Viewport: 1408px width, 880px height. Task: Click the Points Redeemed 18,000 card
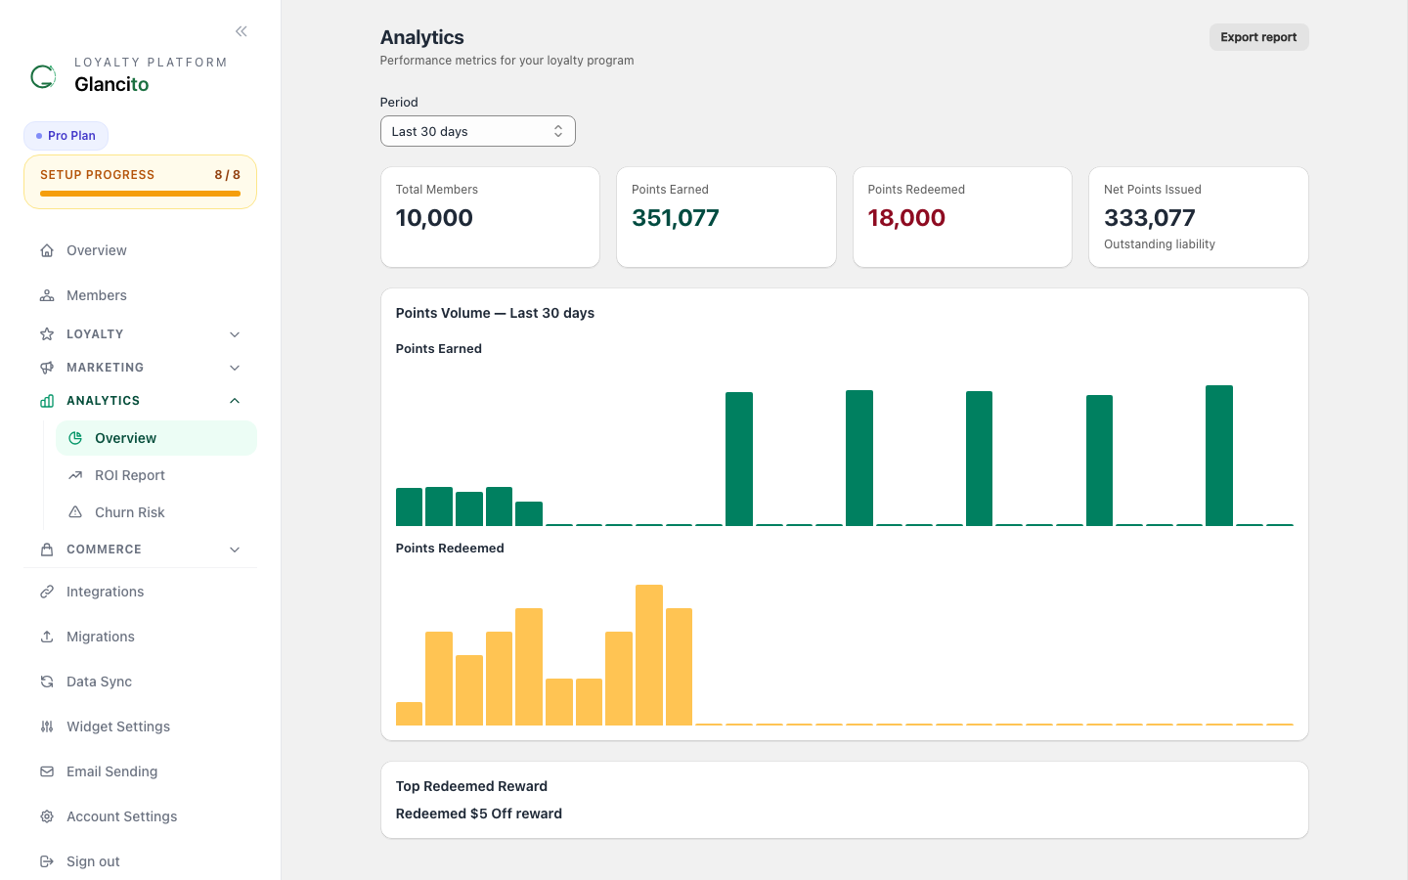click(962, 217)
